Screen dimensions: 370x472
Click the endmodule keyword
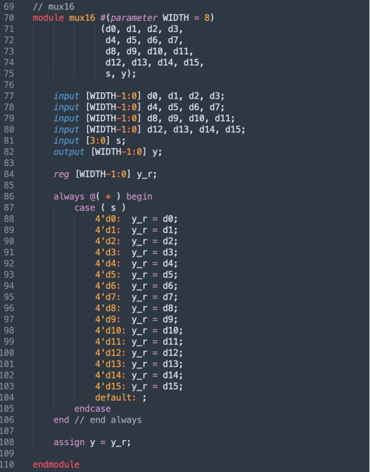56,464
